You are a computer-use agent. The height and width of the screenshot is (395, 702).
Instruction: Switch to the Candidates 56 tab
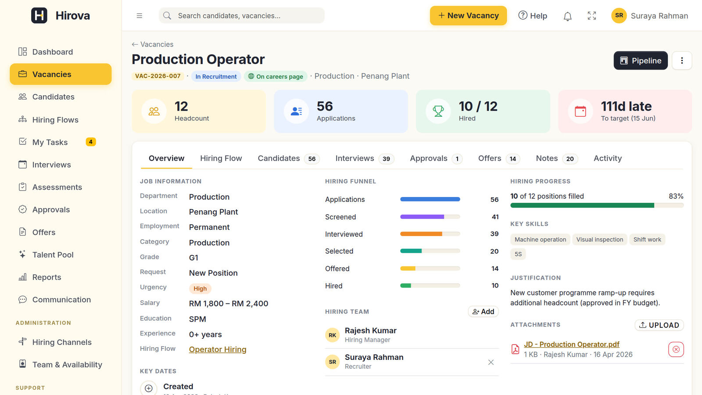click(288, 158)
